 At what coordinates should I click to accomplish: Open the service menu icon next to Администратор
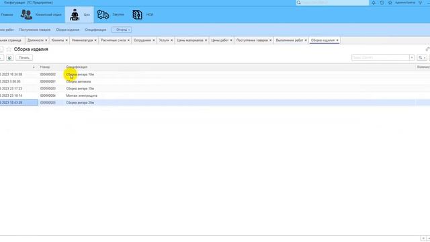coord(421,3)
